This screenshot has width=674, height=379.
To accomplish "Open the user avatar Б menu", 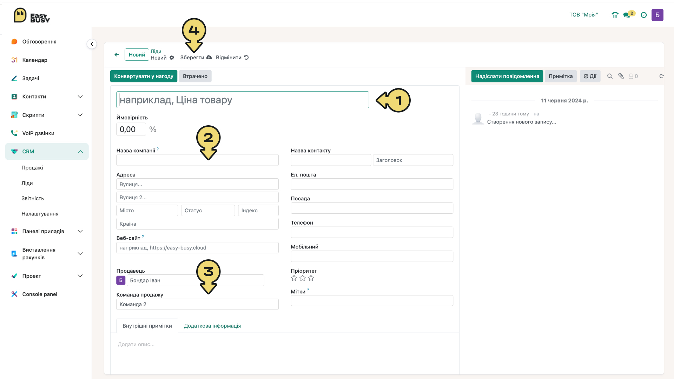I will pos(657,15).
